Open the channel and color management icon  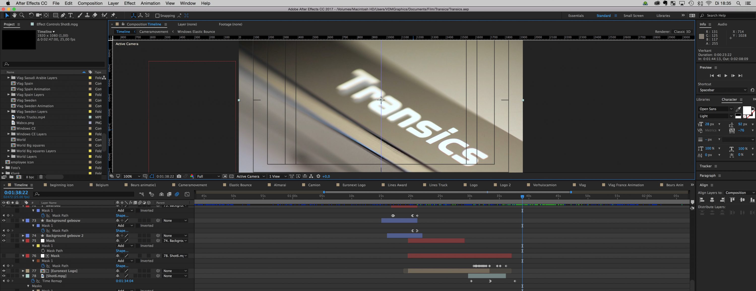click(192, 177)
